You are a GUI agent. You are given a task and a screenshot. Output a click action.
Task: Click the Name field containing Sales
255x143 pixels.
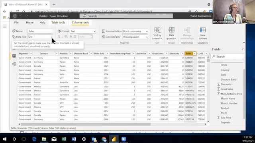tap(40, 31)
